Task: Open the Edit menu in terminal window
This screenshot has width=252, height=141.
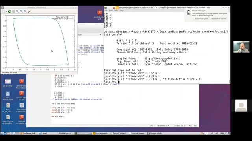Action: coord(111,11)
